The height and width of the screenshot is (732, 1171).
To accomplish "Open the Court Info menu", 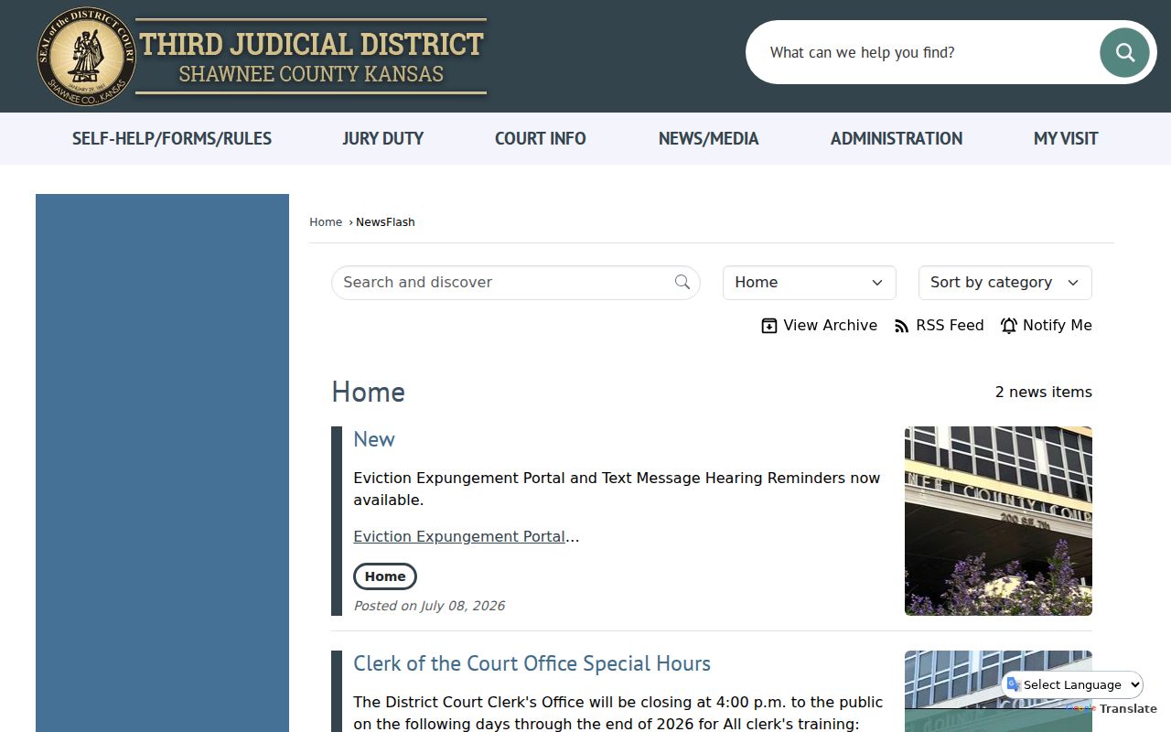I will click(x=541, y=138).
